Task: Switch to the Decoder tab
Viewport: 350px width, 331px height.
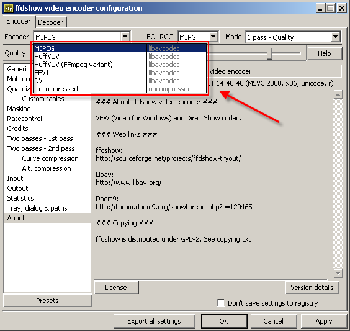Action: 50,22
